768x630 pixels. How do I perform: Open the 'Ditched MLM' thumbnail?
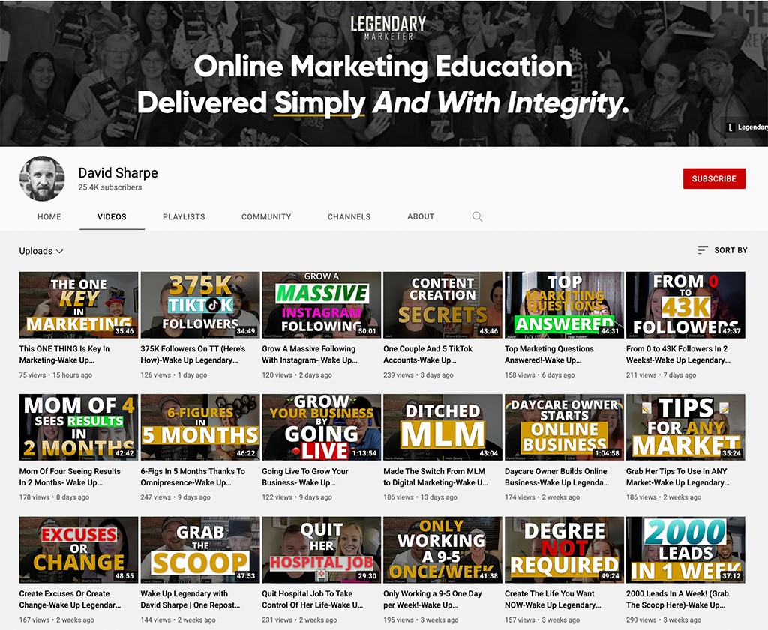(x=442, y=428)
